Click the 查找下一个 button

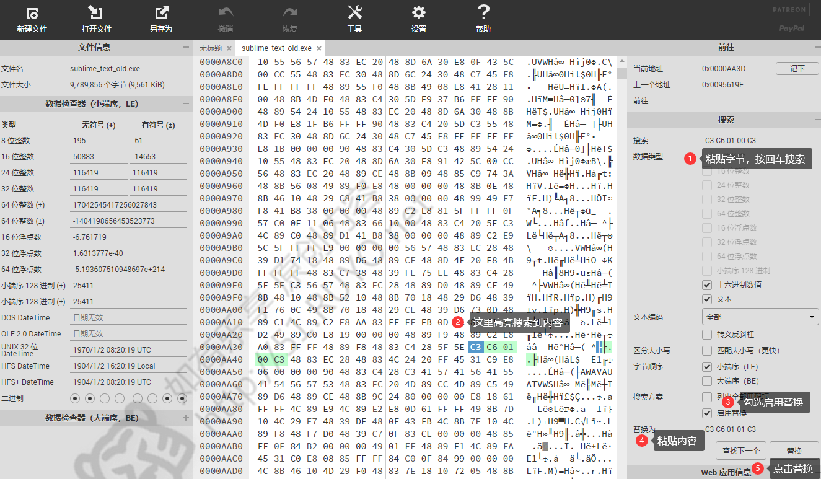[740, 450]
